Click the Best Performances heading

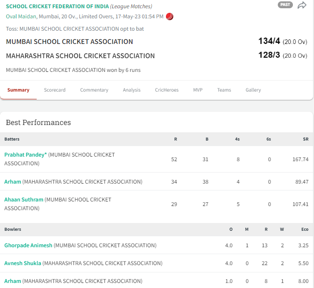(x=39, y=122)
